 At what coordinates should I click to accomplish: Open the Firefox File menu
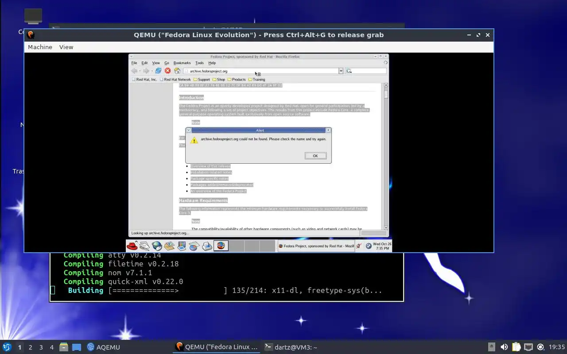[134, 63]
